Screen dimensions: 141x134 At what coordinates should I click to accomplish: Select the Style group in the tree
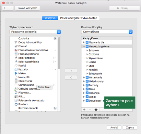pyautogui.click(x=91, y=66)
